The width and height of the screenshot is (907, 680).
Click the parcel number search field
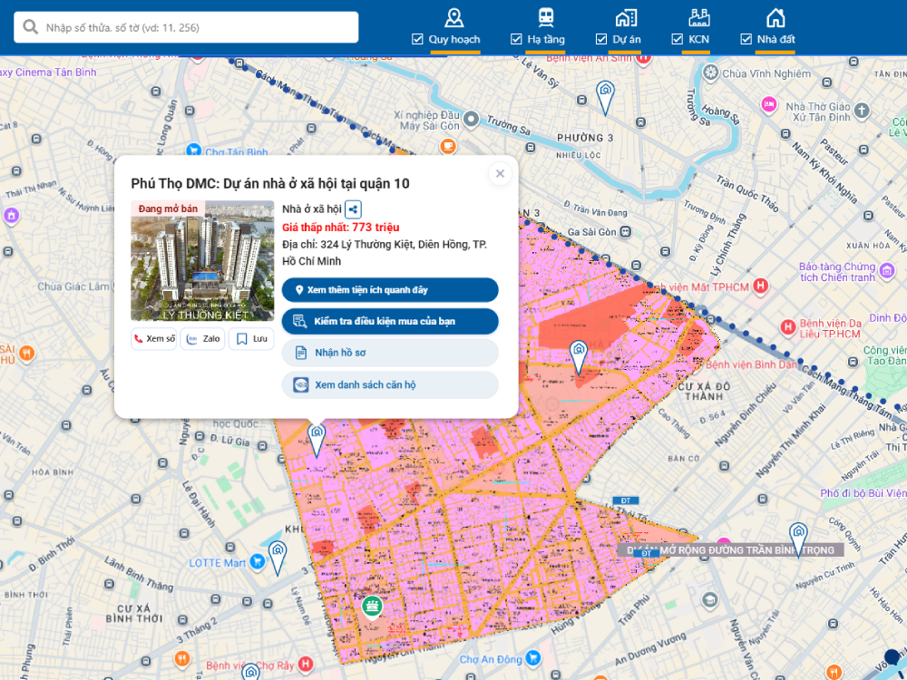tap(186, 27)
